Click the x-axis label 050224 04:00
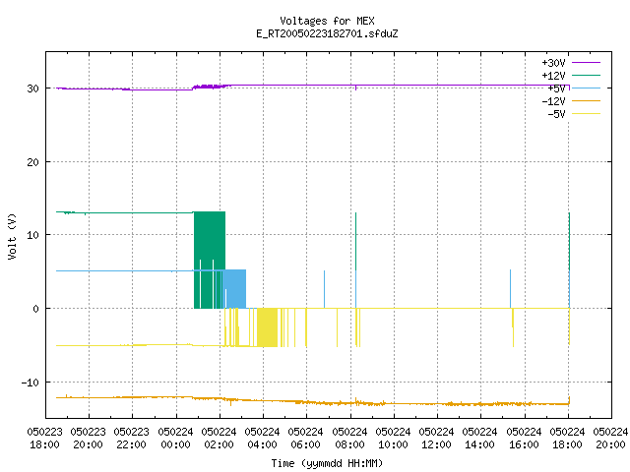 coord(263,439)
